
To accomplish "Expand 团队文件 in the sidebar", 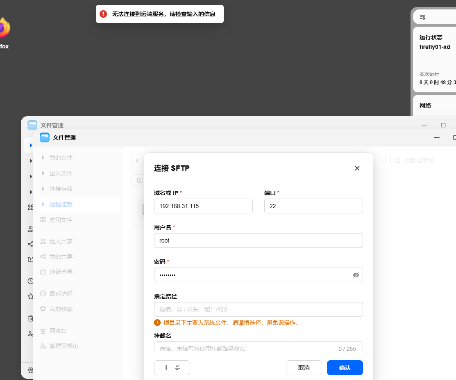I will [43, 173].
